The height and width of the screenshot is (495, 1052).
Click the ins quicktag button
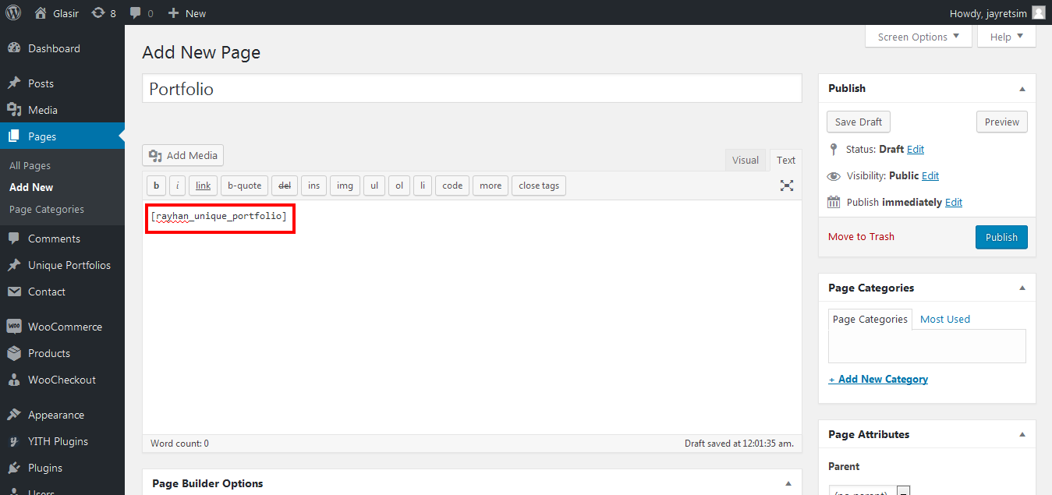click(313, 186)
